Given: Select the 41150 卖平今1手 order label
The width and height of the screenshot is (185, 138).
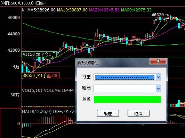Looking at the screenshot, I should coord(39,54).
